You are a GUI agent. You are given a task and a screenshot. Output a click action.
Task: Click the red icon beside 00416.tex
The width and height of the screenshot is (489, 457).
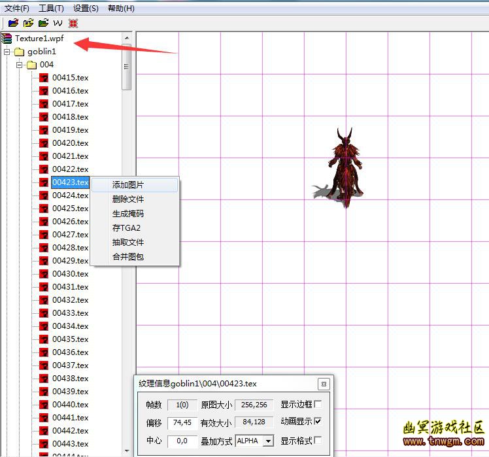click(44, 91)
